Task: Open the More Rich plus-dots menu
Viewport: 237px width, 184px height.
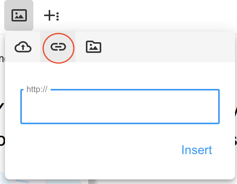Action: point(51,15)
